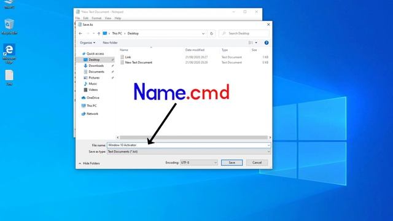The height and width of the screenshot is (221, 393).
Task: Select Downloads in the navigation pane
Action: coord(96,66)
